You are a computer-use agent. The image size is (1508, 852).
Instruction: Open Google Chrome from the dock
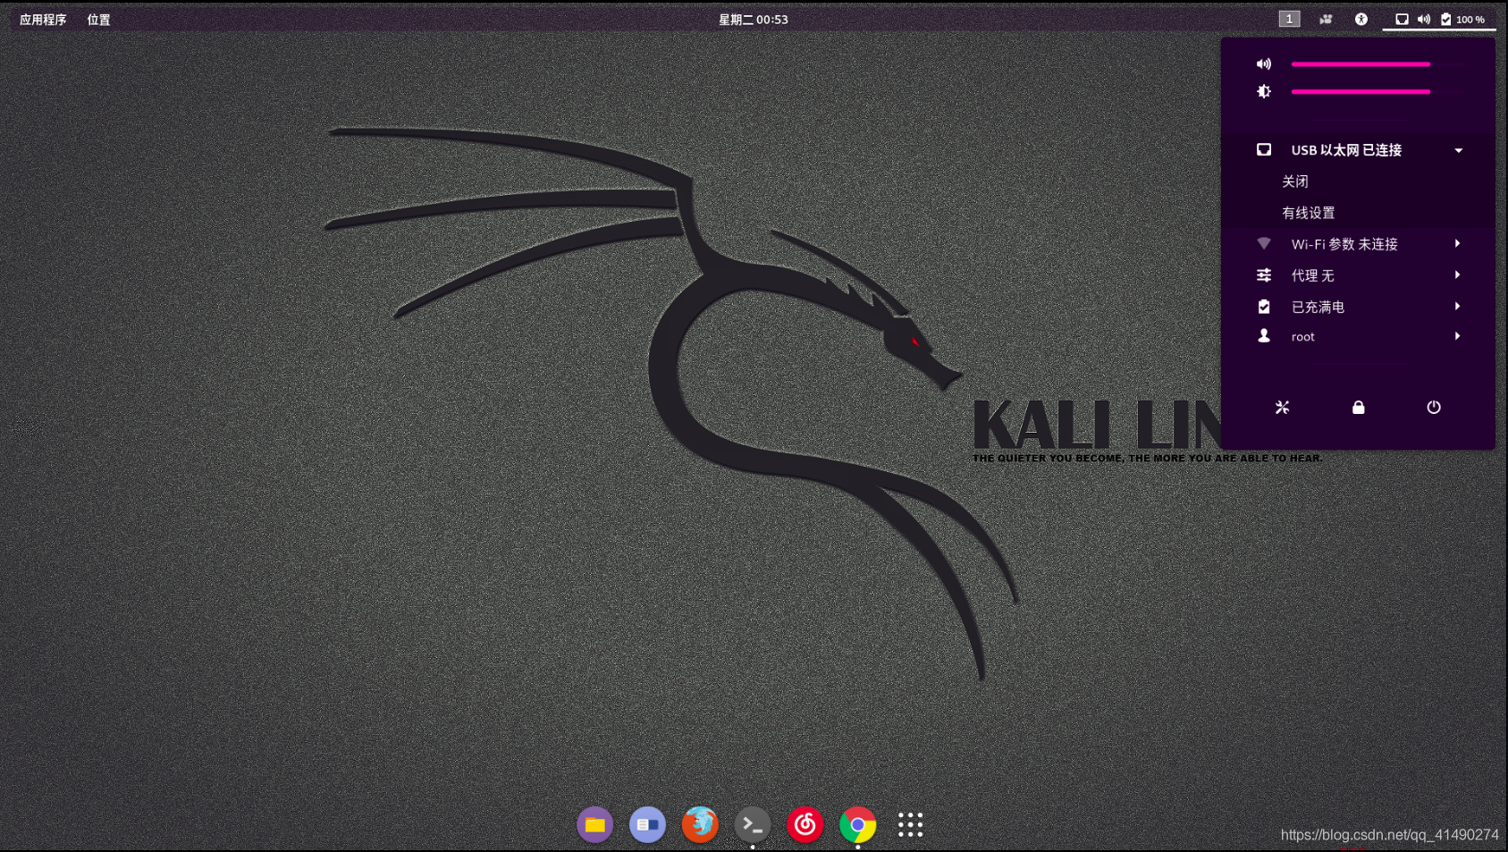pyautogui.click(x=858, y=824)
